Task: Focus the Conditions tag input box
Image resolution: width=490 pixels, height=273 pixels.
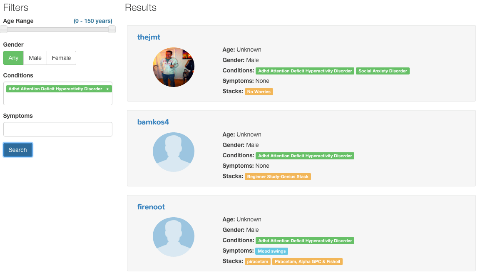Action: pos(58,93)
